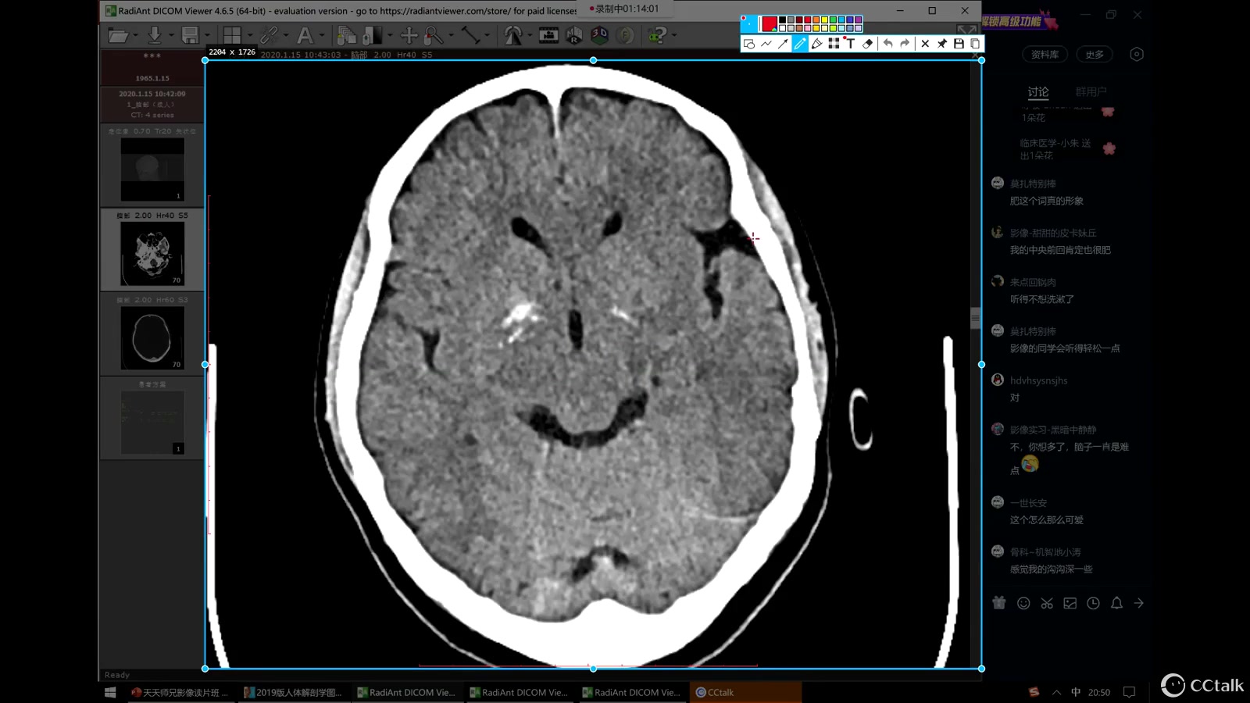Select the text 'T' tool in annotation bar
Image resolution: width=1250 pixels, height=703 pixels.
tap(850, 44)
